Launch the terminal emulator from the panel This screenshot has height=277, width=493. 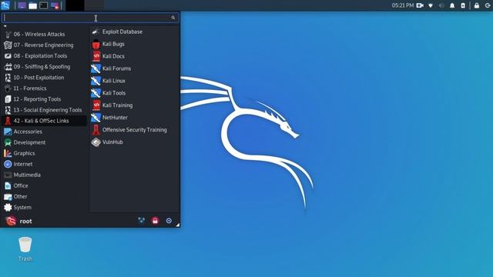[x=44, y=5]
